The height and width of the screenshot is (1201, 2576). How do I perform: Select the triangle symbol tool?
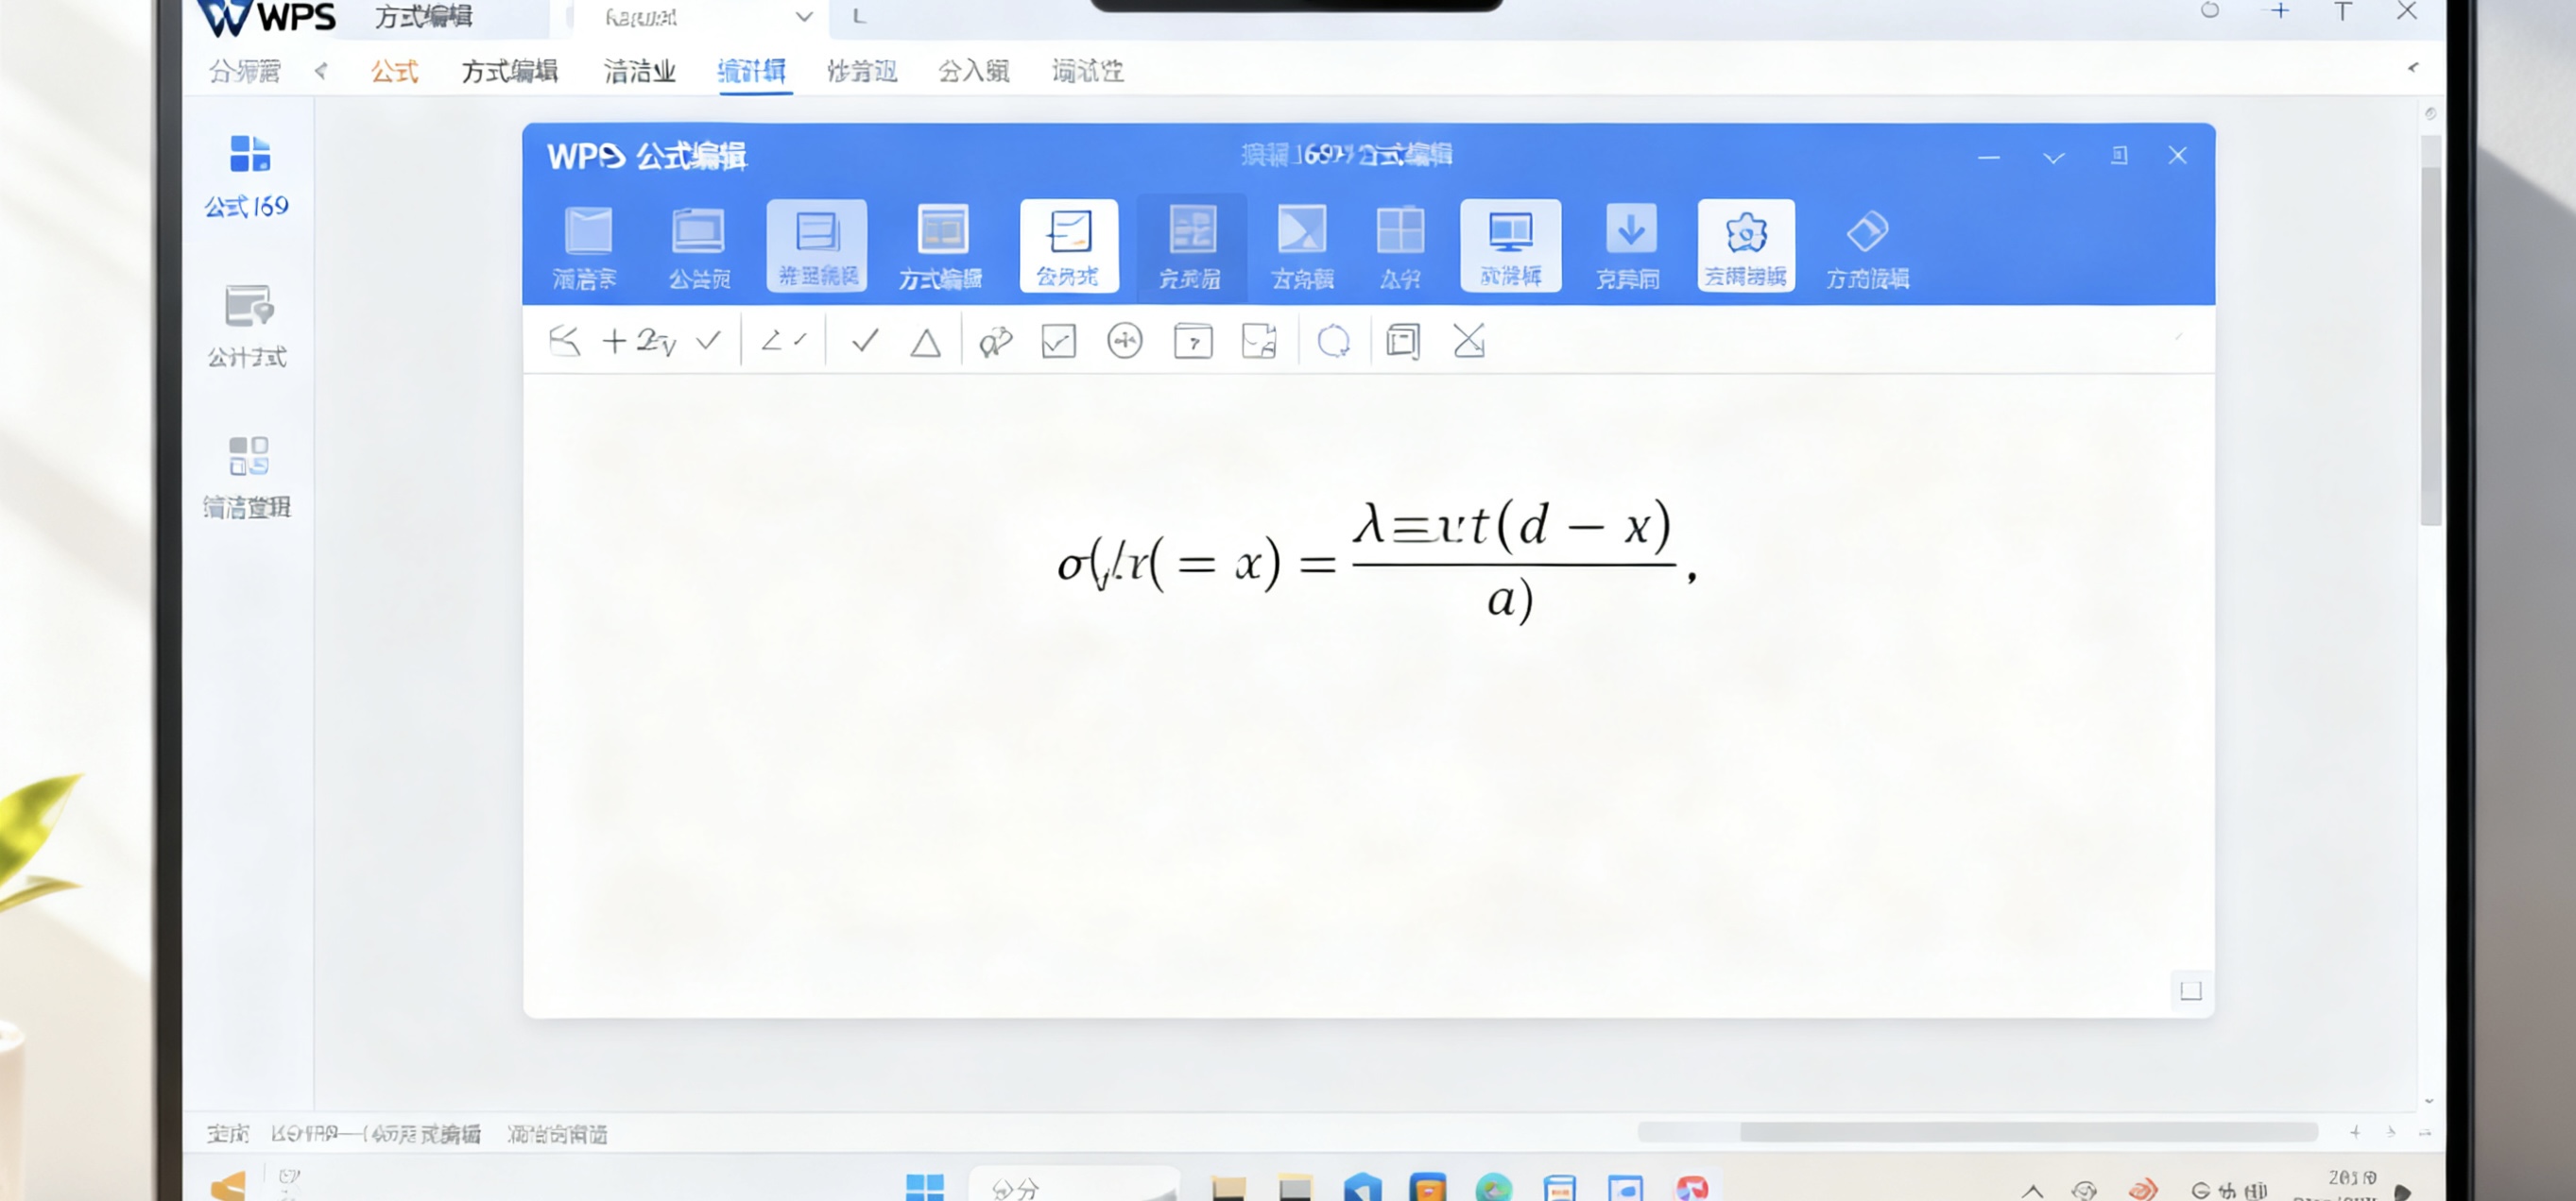coord(925,342)
